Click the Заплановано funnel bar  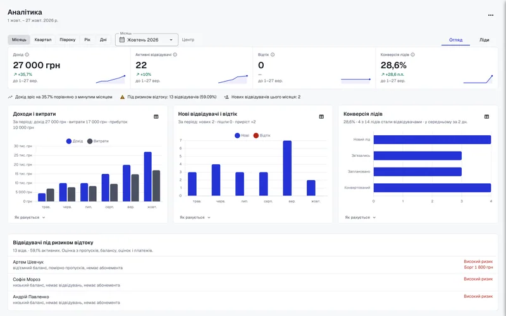(x=417, y=171)
